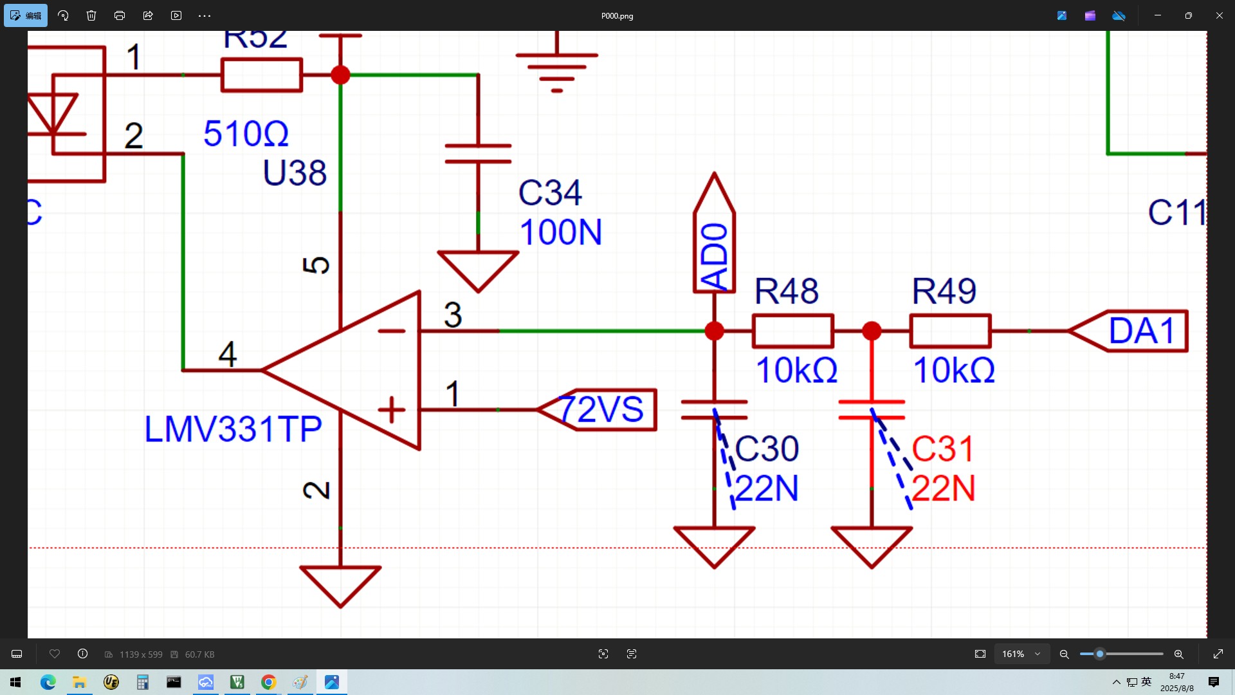Viewport: 1235px width, 695px height.
Task: Open the 161% zoom level dropdown
Action: coord(1021,654)
